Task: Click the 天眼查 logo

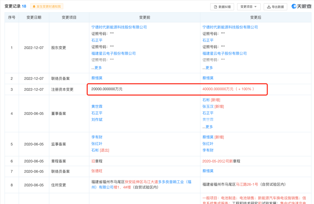Action: click(x=301, y=6)
